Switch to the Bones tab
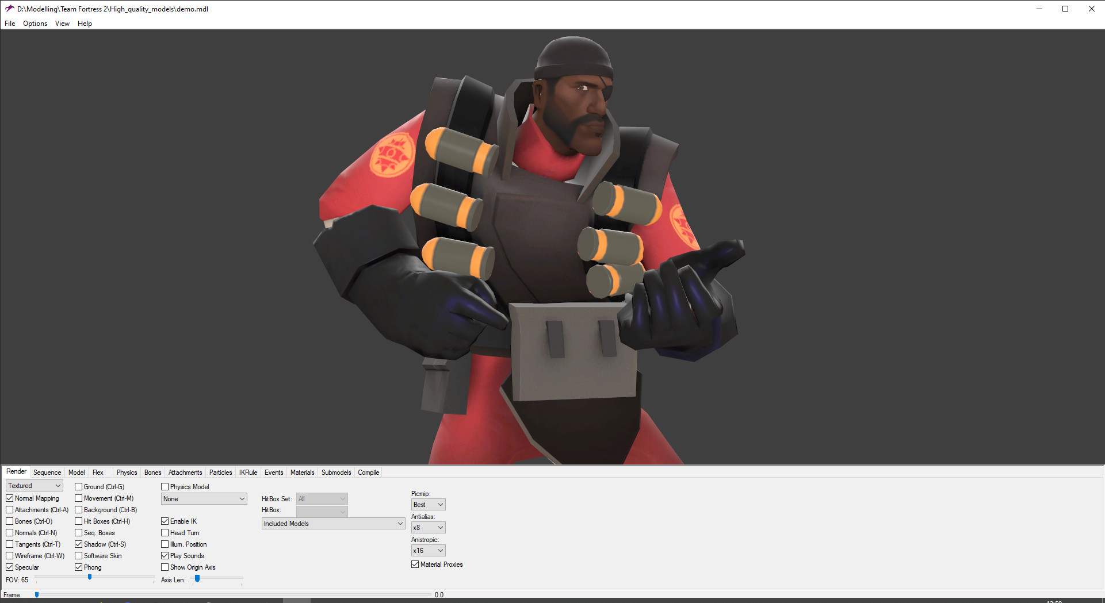 pos(152,472)
